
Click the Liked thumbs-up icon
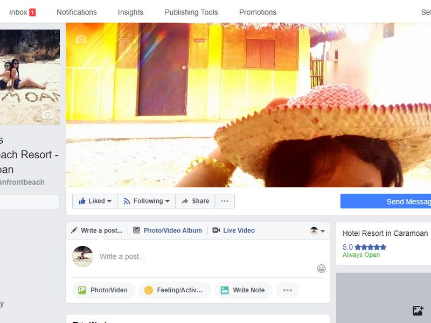[x=82, y=201]
